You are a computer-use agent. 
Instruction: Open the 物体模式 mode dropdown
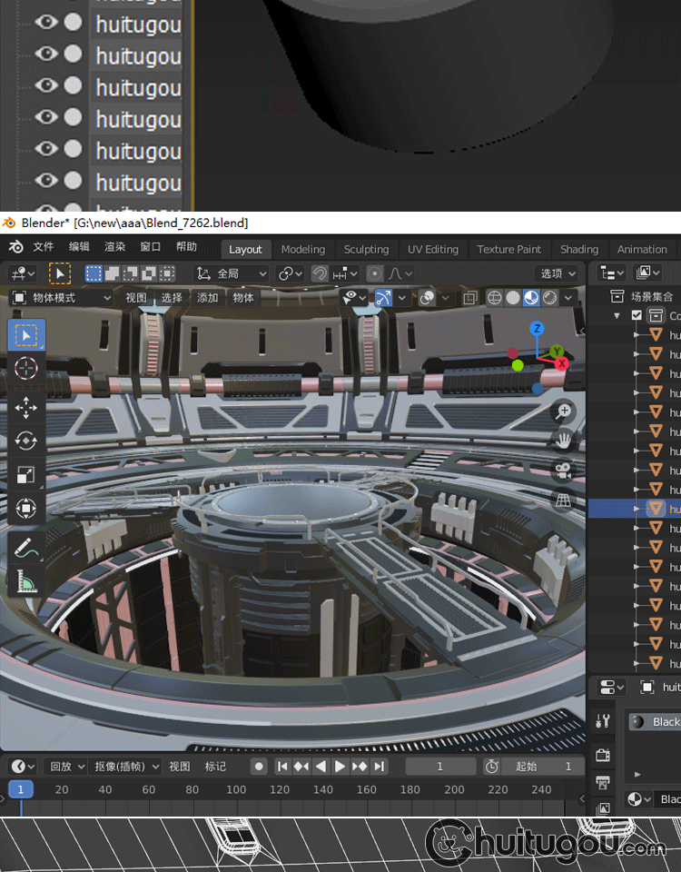point(62,298)
